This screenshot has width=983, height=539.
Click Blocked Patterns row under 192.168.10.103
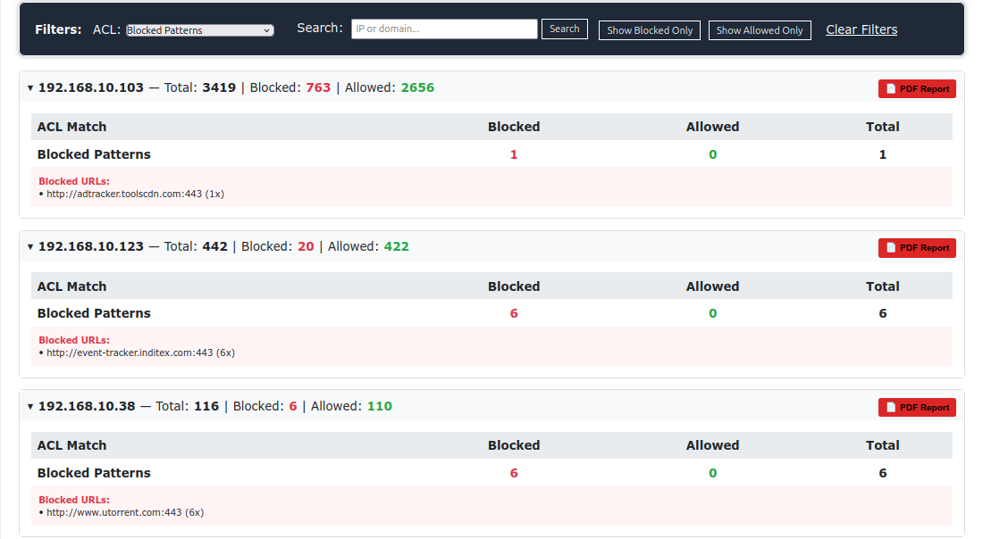click(x=491, y=154)
